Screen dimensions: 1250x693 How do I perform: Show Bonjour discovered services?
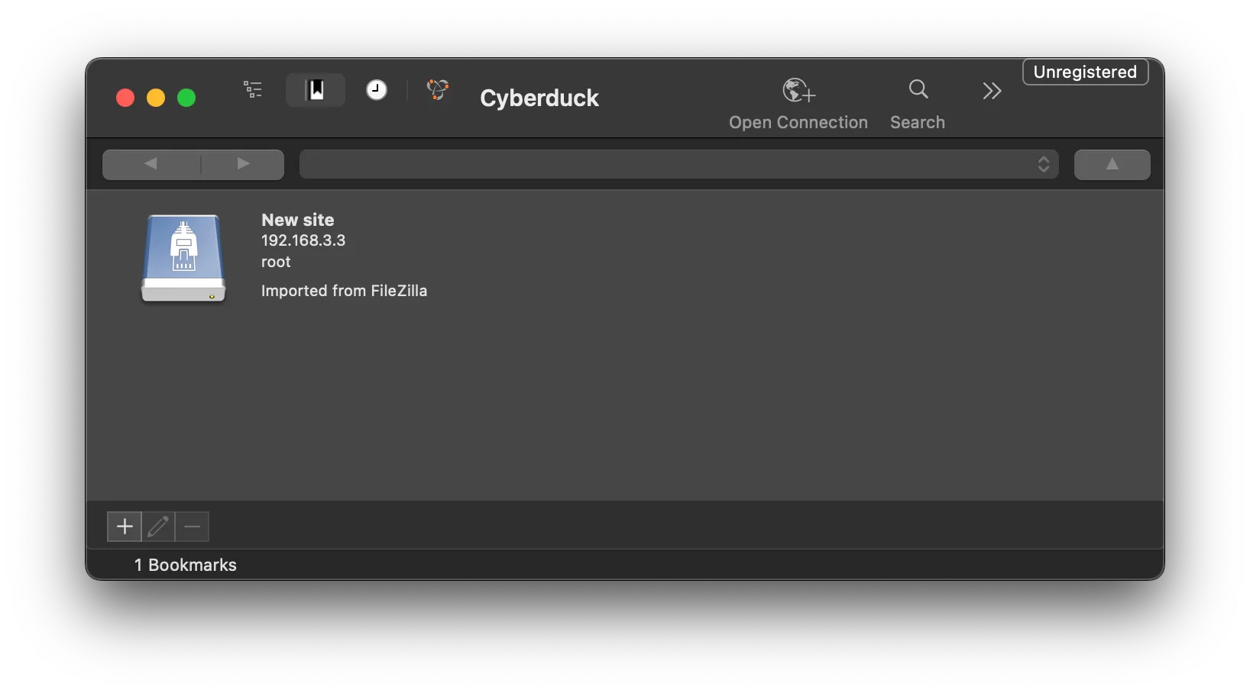point(437,89)
